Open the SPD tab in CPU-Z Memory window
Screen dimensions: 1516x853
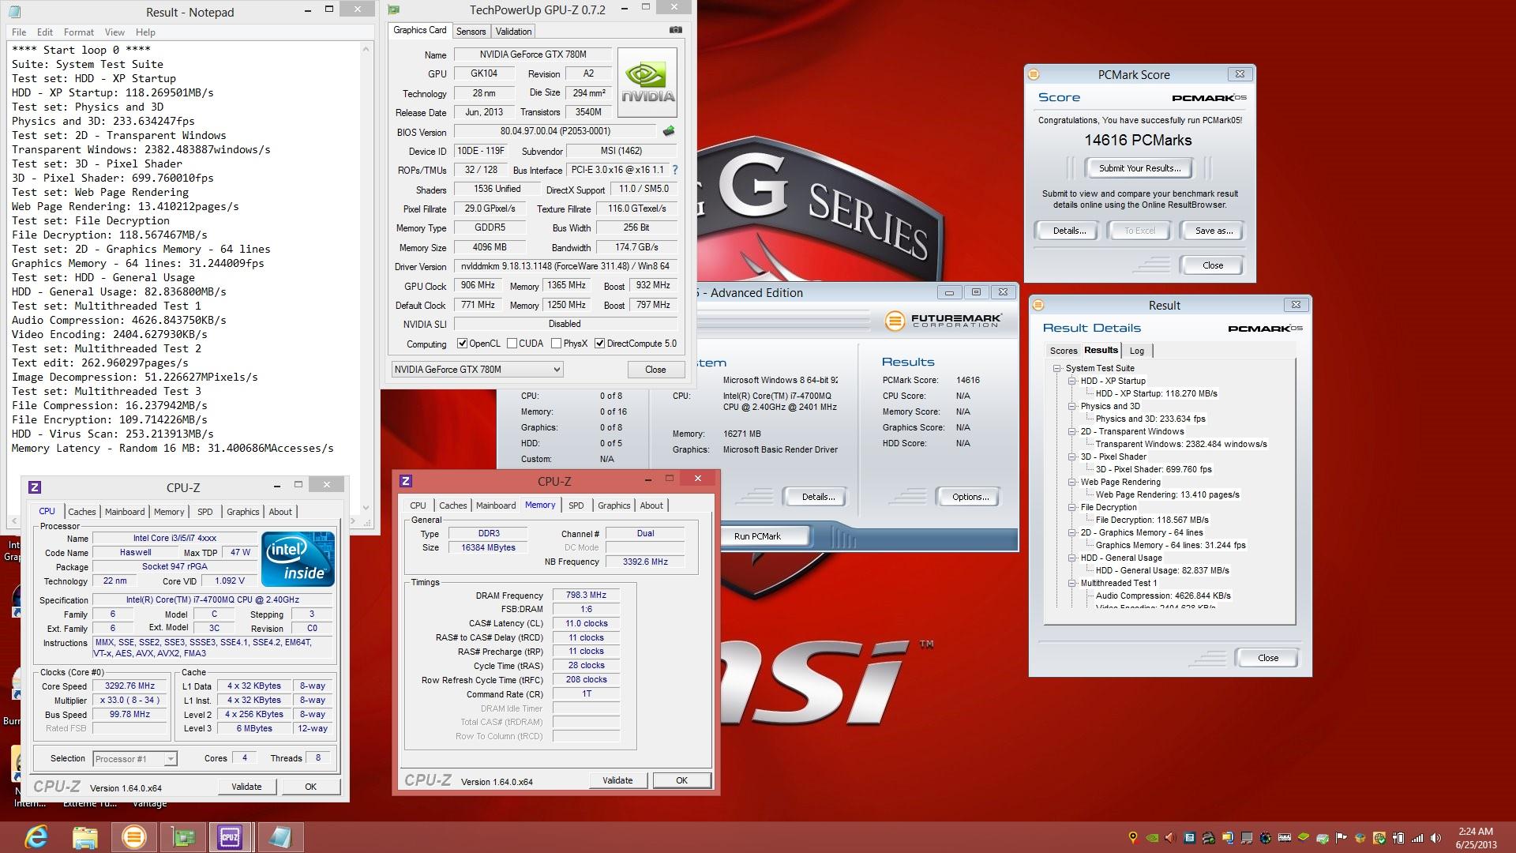576,505
